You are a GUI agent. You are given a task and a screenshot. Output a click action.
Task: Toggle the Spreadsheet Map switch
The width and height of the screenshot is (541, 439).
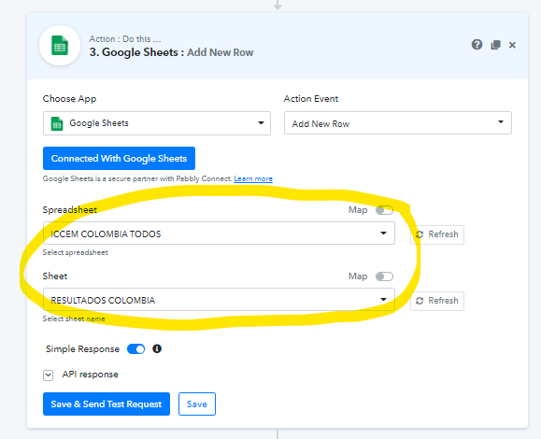(x=384, y=210)
